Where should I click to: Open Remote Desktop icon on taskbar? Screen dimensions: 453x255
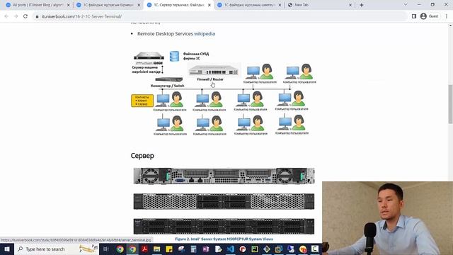(x=291, y=249)
